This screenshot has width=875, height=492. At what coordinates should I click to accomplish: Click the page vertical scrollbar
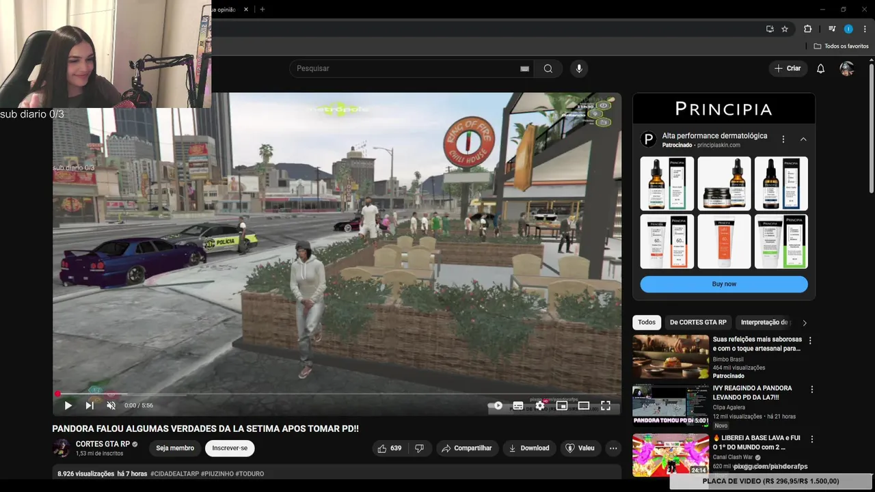871,130
